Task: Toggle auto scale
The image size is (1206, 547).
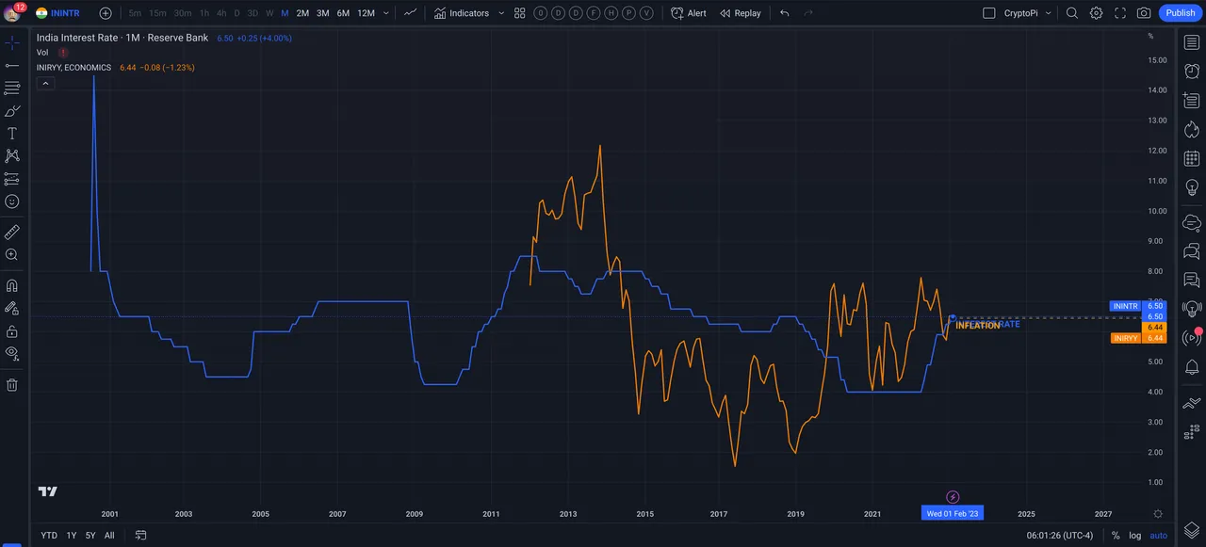Action: [1159, 536]
